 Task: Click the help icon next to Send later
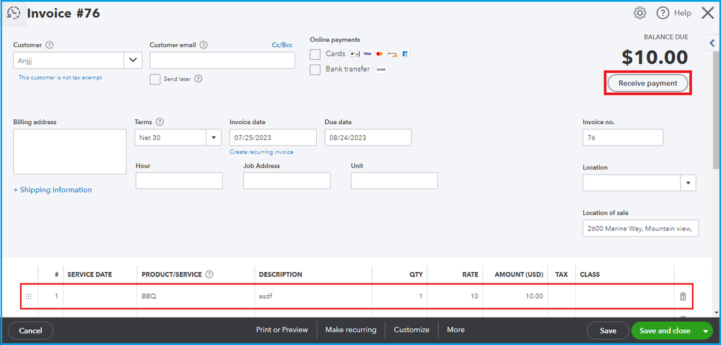tap(198, 79)
